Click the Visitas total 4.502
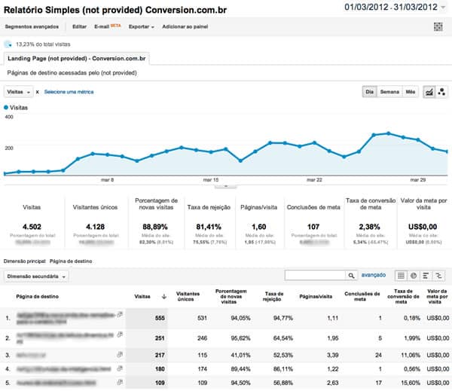The height and width of the screenshot is (391, 452). click(x=32, y=227)
